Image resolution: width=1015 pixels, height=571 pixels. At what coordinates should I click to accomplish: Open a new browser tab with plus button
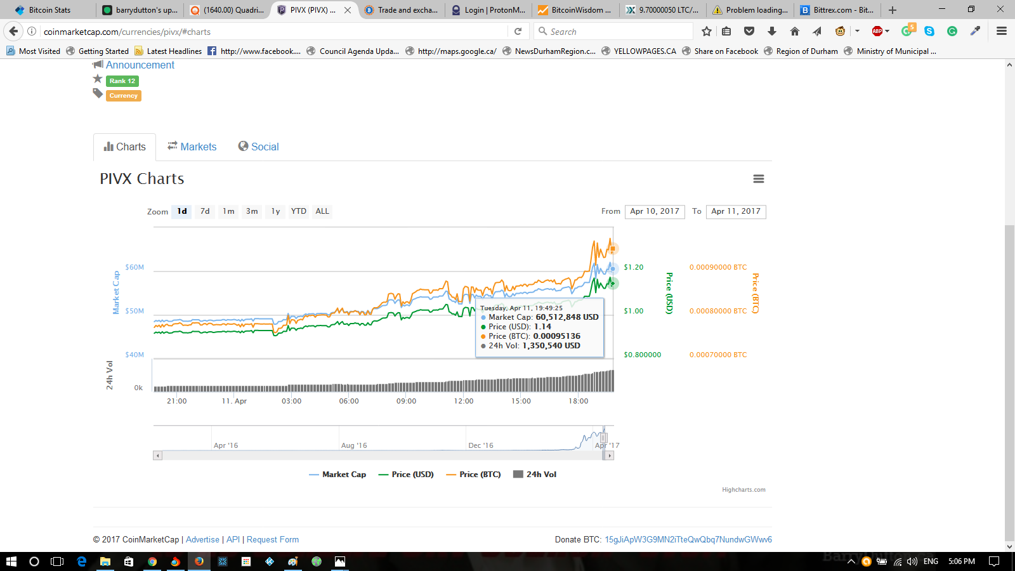[x=893, y=10]
